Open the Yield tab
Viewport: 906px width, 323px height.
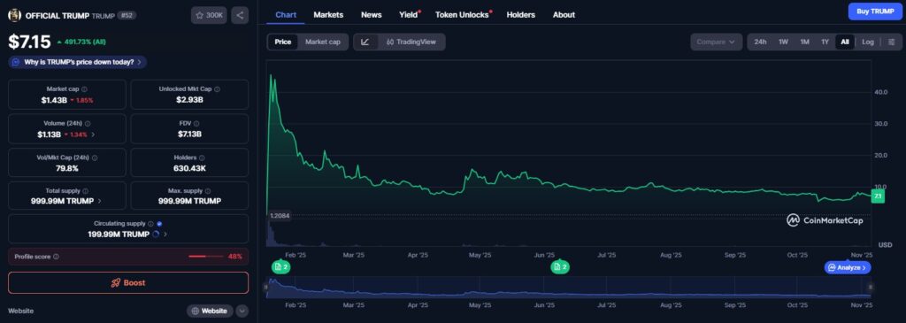[x=409, y=14]
